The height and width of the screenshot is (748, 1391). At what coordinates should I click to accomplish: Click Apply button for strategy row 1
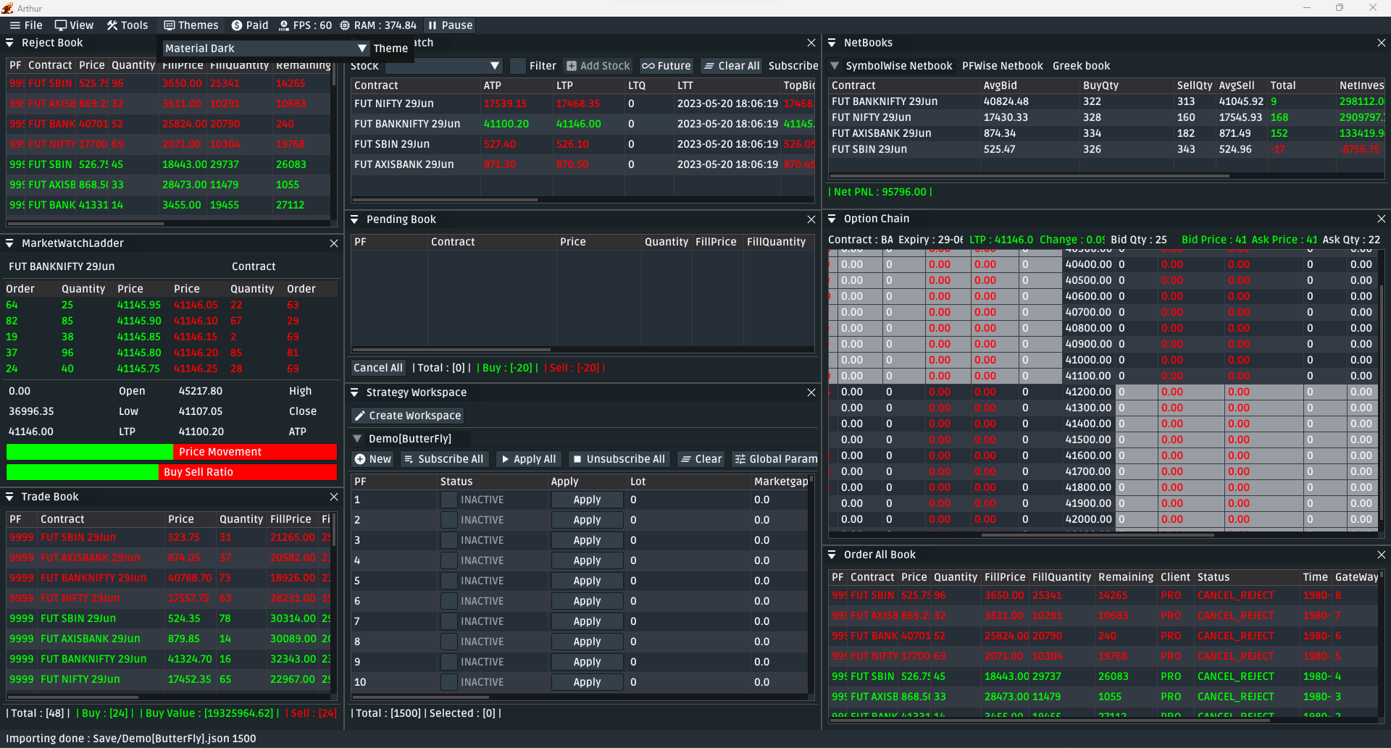(x=587, y=500)
